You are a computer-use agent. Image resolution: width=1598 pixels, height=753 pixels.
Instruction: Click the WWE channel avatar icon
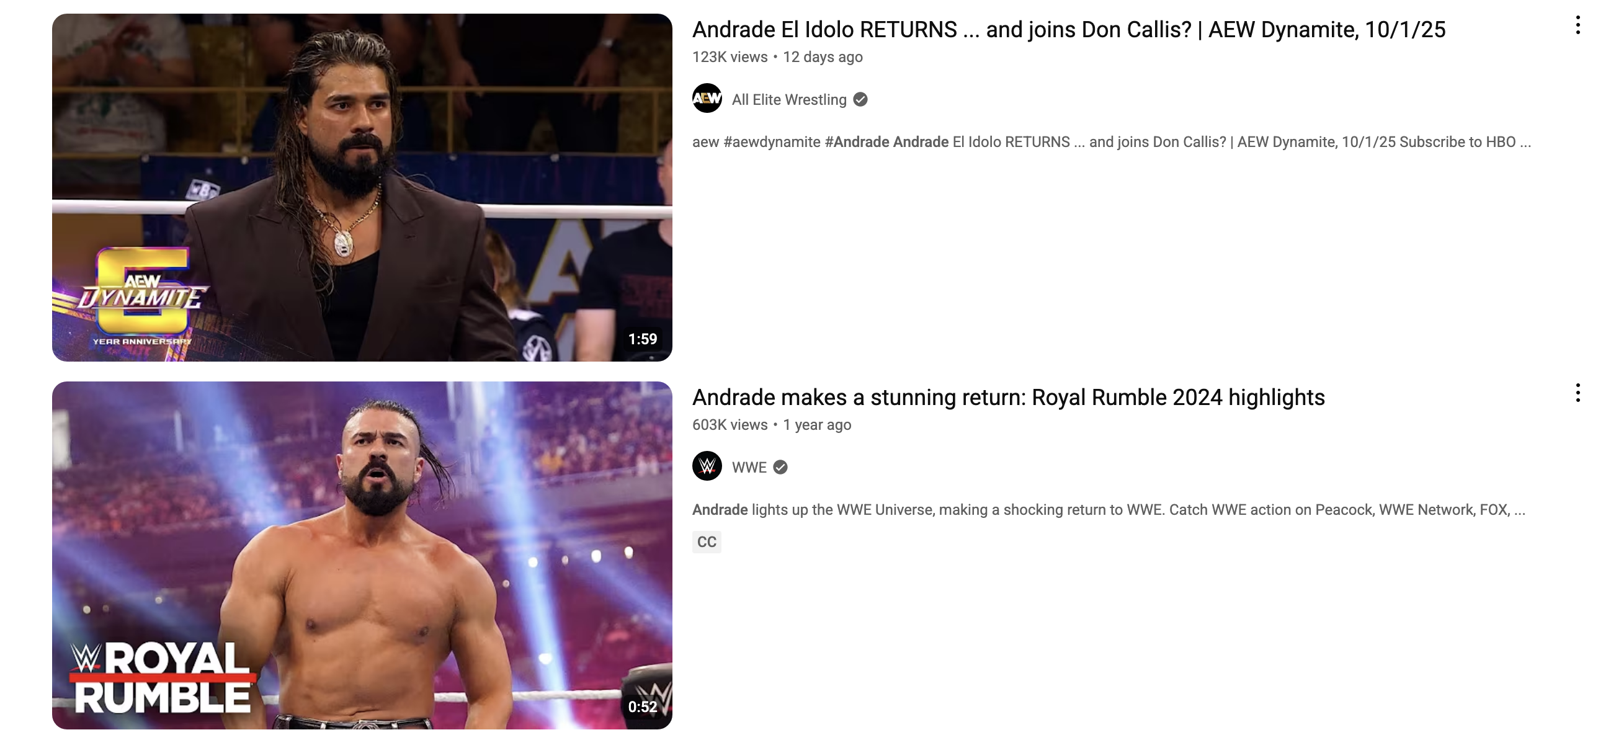(x=707, y=466)
